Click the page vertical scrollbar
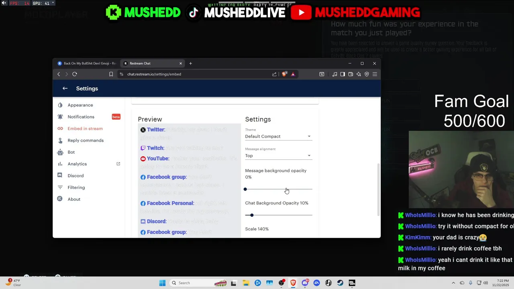This screenshot has width=514, height=289. click(378, 189)
